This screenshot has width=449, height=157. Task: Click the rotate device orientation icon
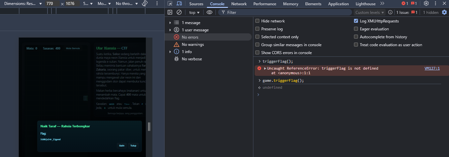pos(144,4)
